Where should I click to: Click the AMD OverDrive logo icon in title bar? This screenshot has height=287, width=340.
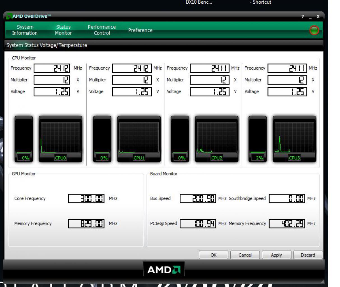(x=9, y=16)
